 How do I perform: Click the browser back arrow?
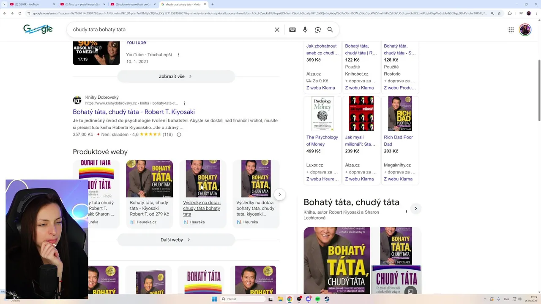5,14
